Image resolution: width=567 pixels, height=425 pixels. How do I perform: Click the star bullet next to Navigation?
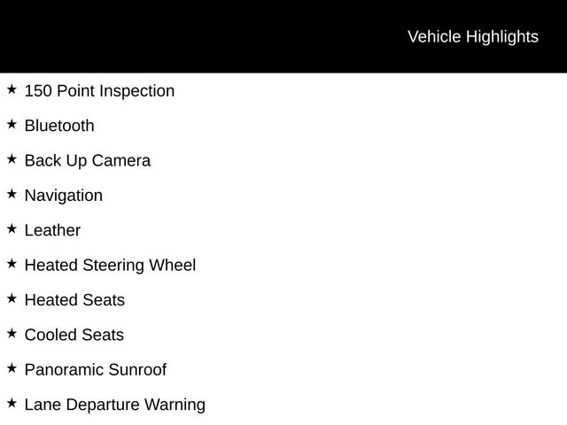pos(12,194)
